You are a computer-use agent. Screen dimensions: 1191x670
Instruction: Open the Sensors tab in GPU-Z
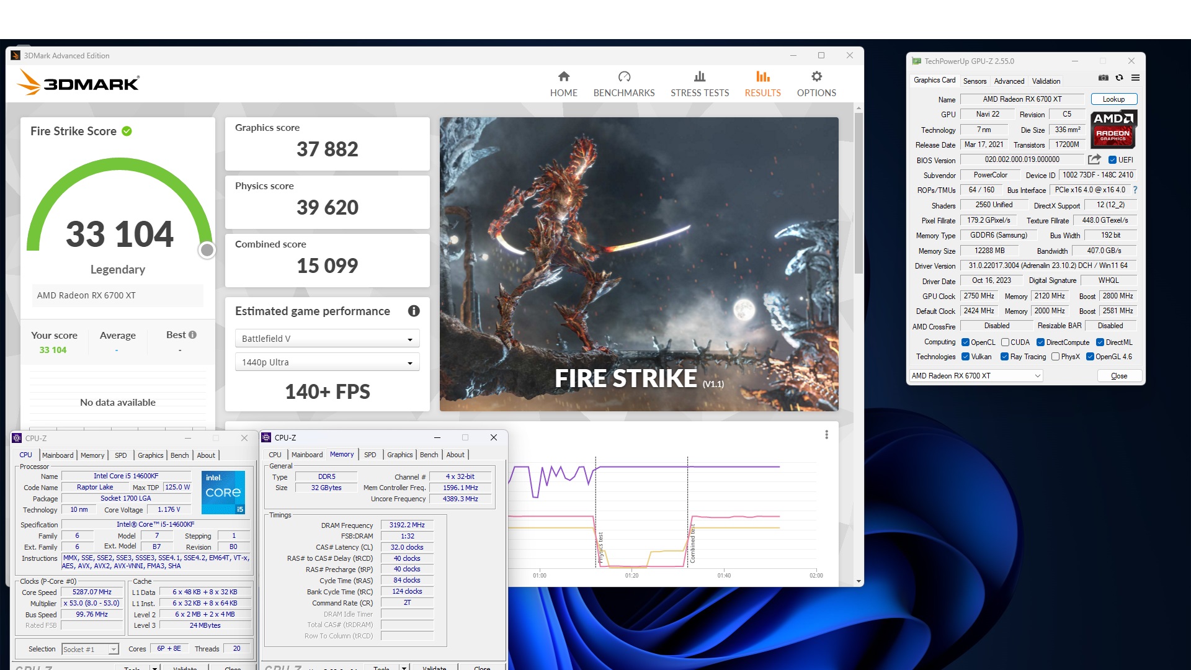[x=975, y=81]
